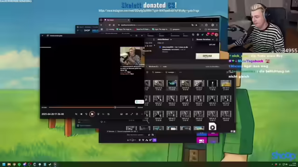Viewport: 298px width, 167px height.
Task: Skip forward thirty seconds in media player
Action: 98,114
